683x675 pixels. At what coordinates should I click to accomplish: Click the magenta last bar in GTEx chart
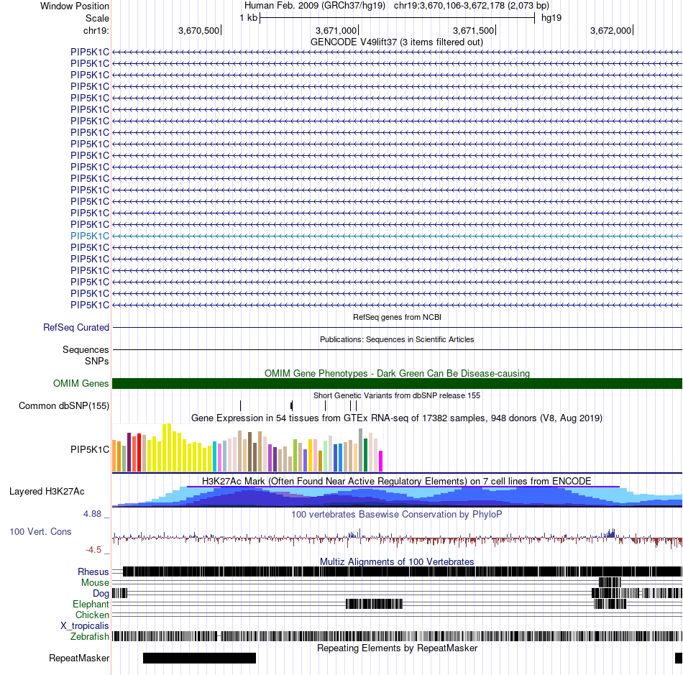[381, 462]
